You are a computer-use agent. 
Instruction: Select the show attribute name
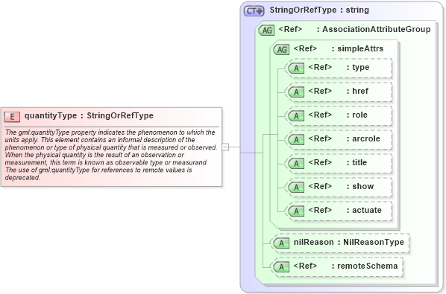tap(363, 186)
